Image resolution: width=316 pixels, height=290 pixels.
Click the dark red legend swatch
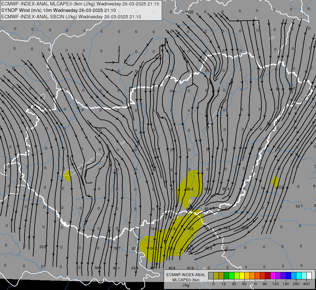268,275
